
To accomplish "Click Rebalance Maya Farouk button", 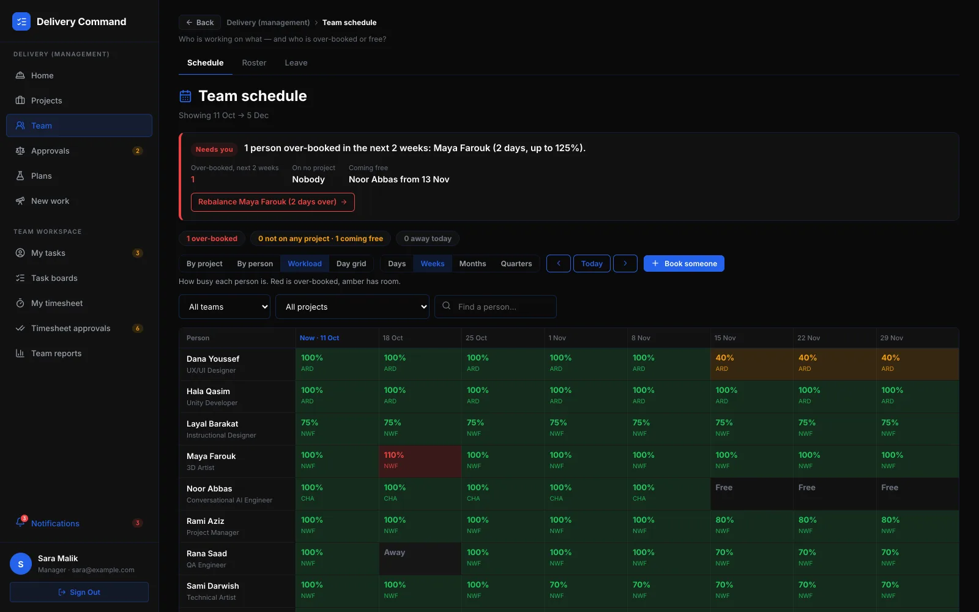I will pos(273,202).
